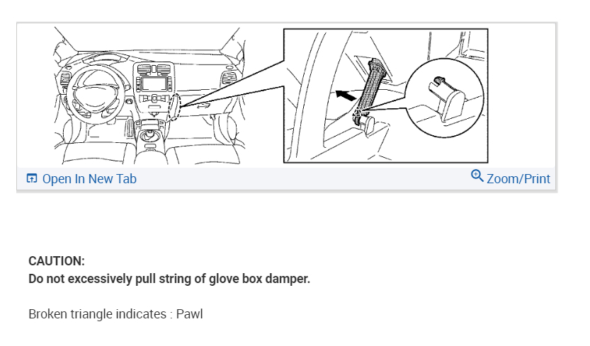Click the instrument cluster above the steering wheel
590x346 pixels.
106,58
